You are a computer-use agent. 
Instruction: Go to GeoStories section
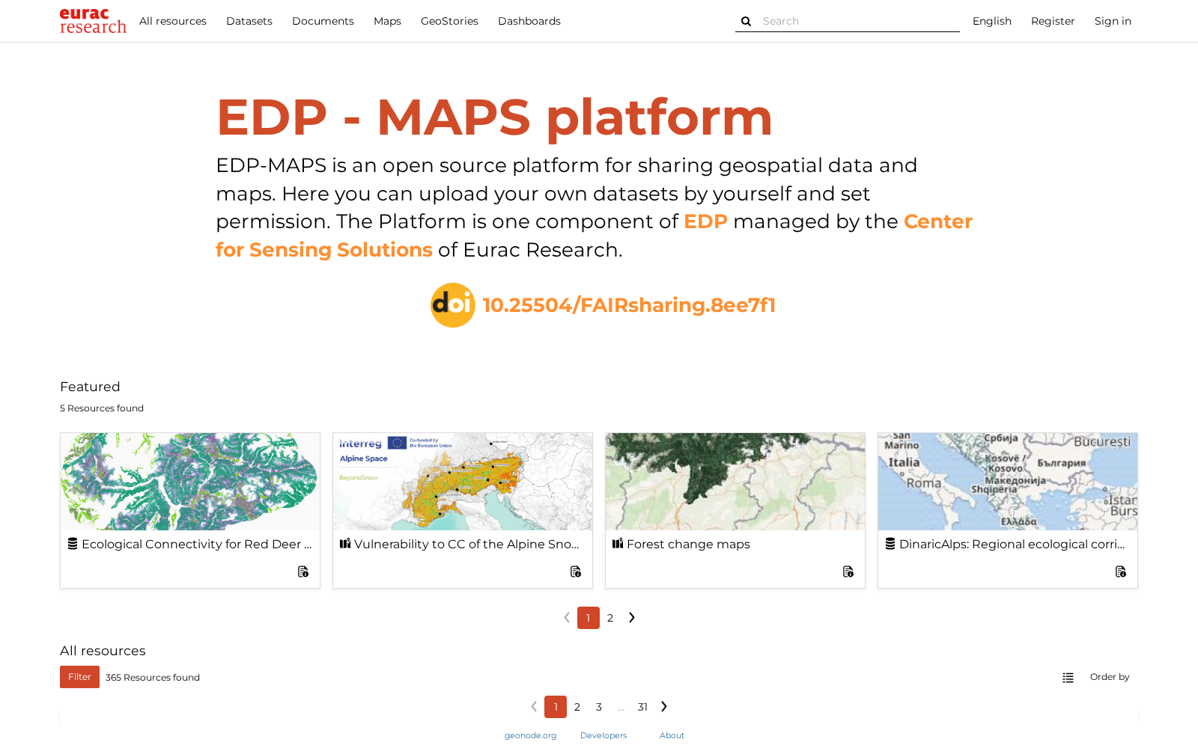coord(449,21)
